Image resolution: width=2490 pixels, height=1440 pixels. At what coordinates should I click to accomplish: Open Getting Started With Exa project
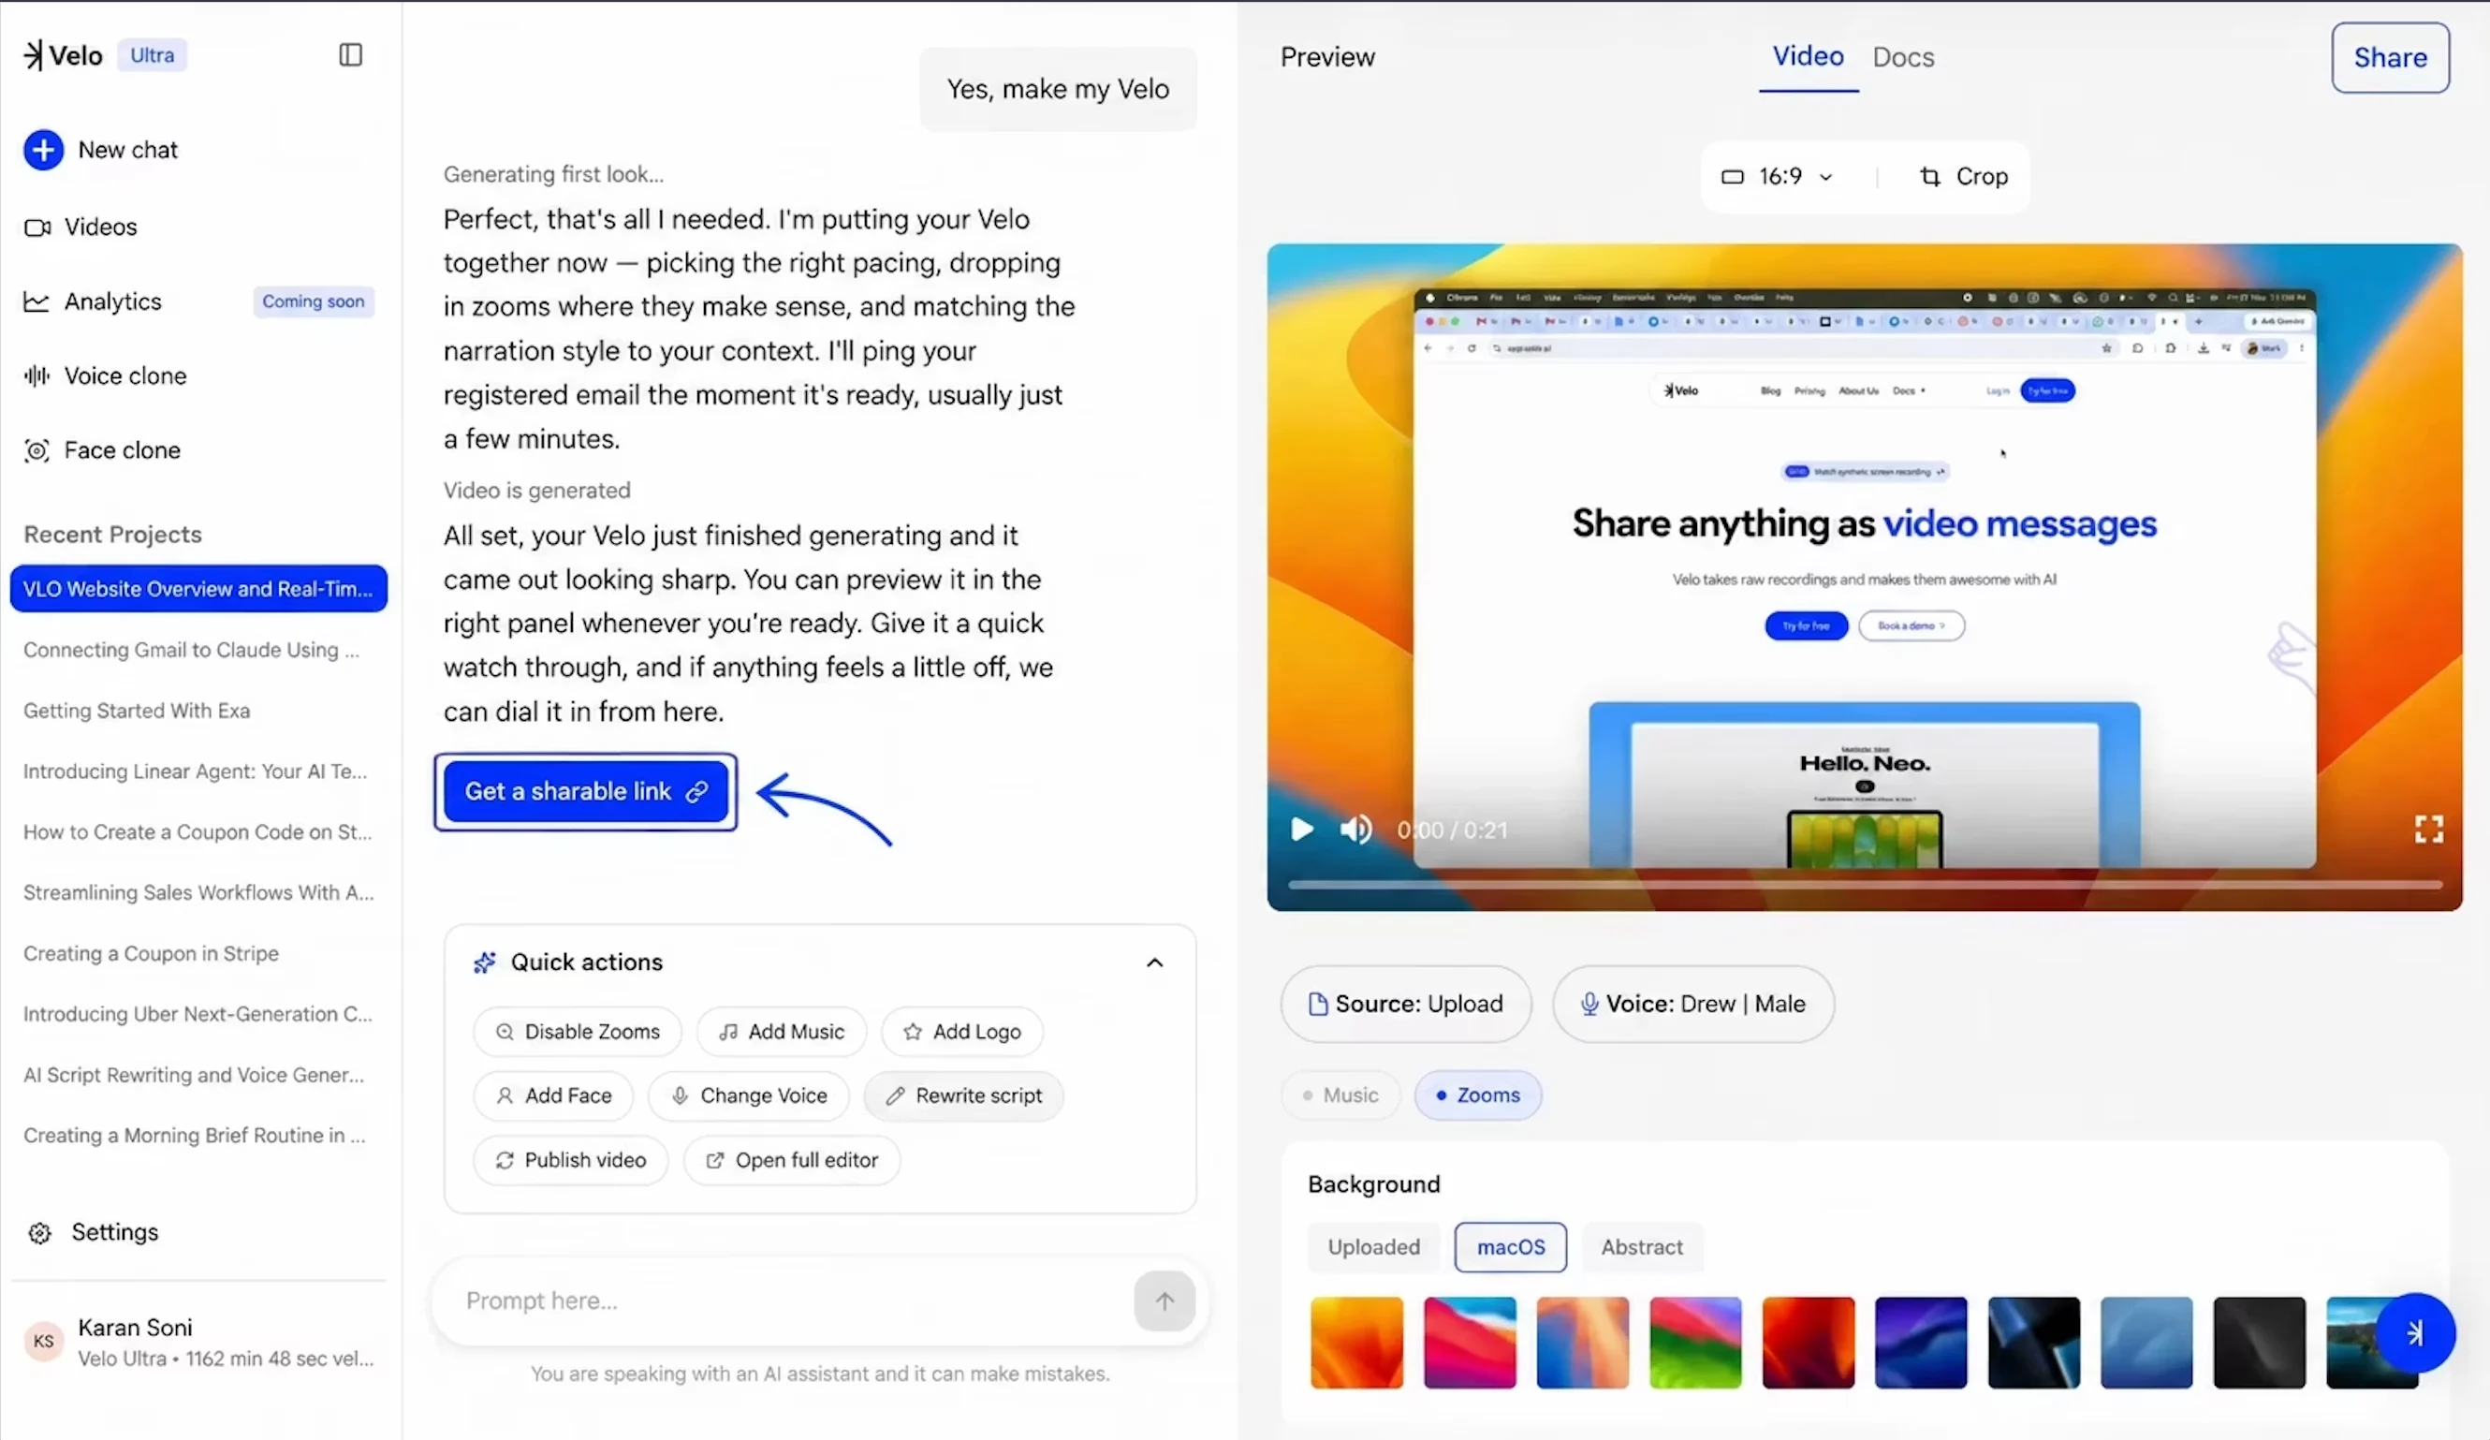click(138, 711)
